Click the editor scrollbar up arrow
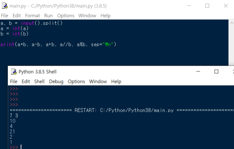The image size is (234, 149). coord(231,23)
